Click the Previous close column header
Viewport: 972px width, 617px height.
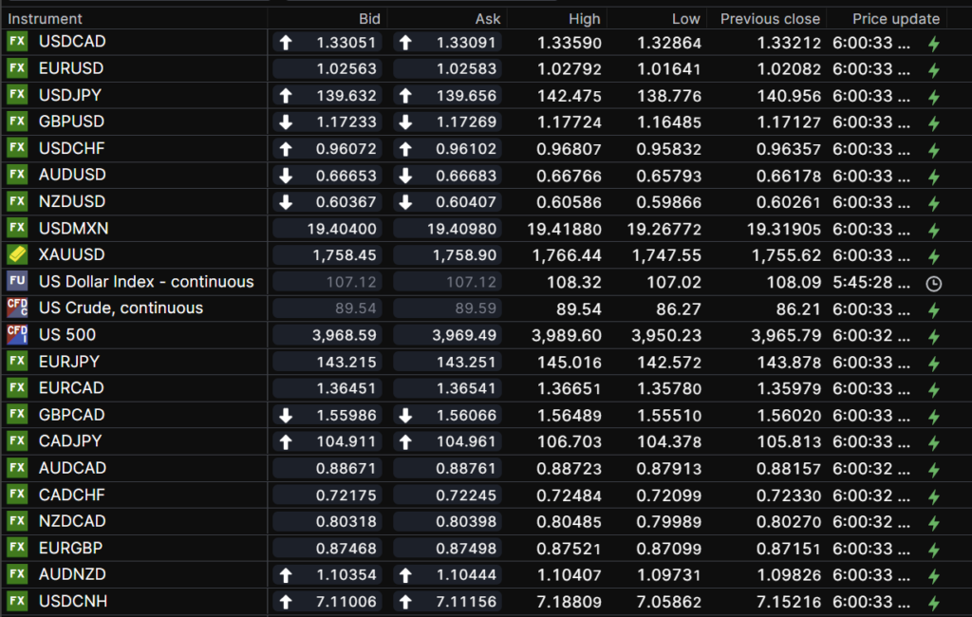[x=769, y=19]
